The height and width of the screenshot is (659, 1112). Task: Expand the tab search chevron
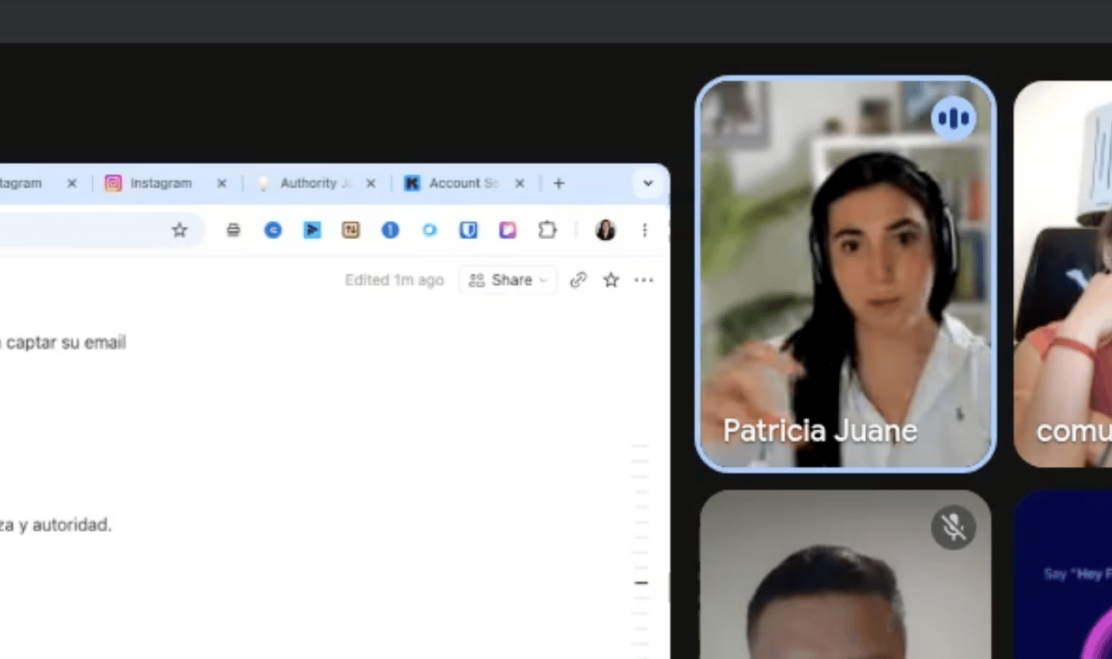pos(647,184)
